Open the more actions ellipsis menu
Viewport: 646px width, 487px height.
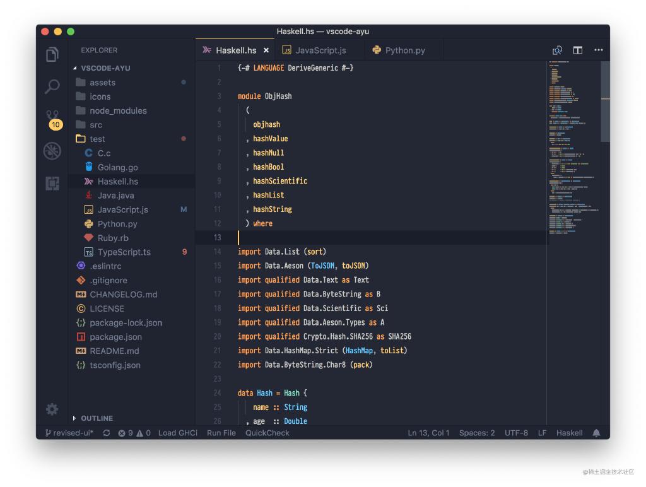point(598,50)
